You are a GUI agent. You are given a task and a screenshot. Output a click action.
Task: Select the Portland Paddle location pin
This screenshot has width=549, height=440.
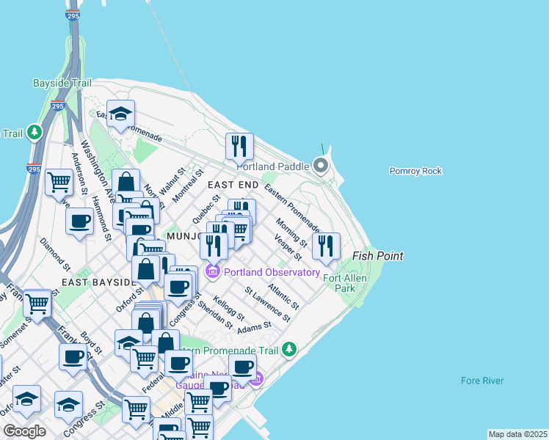click(320, 166)
